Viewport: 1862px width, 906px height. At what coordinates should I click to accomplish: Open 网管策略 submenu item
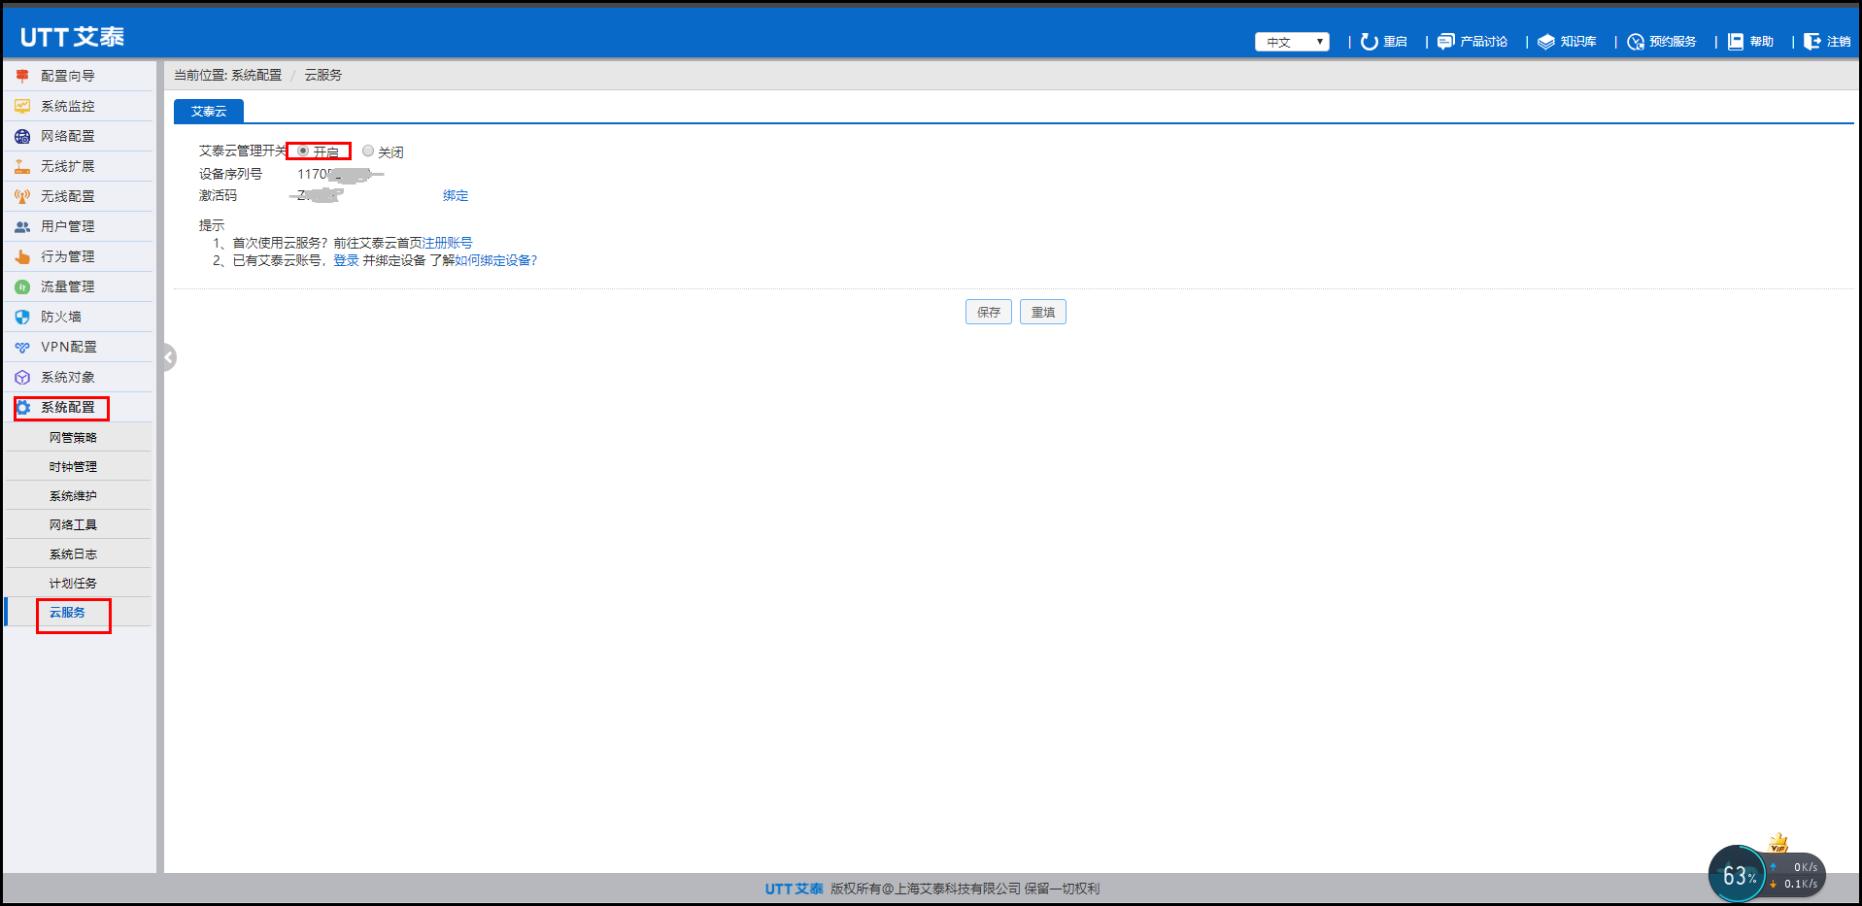pyautogui.click(x=73, y=437)
